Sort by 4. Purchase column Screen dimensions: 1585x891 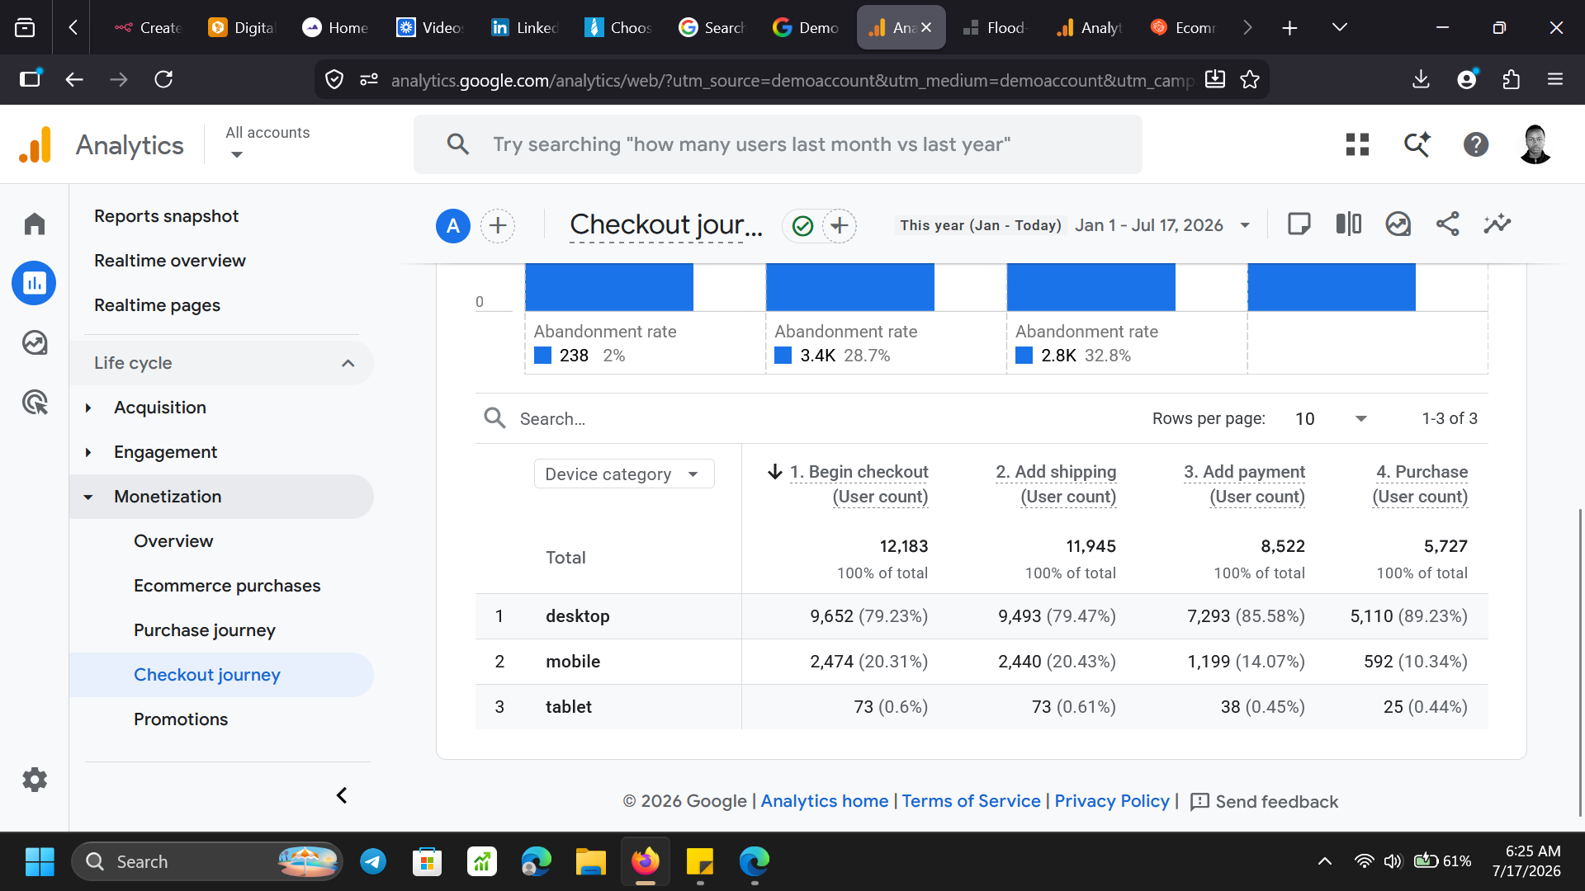(x=1420, y=483)
